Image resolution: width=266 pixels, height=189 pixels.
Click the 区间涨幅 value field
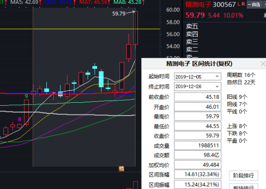(x=198, y=174)
